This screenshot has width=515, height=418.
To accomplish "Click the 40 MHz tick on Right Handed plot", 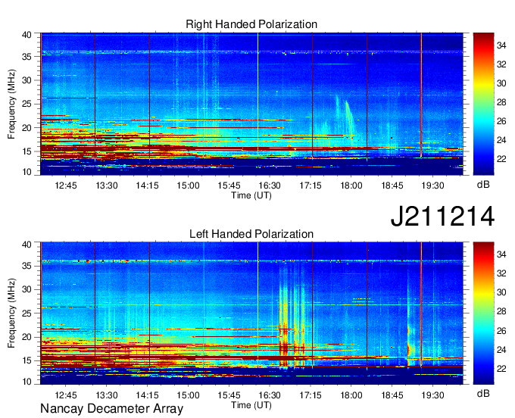I will coord(27,35).
